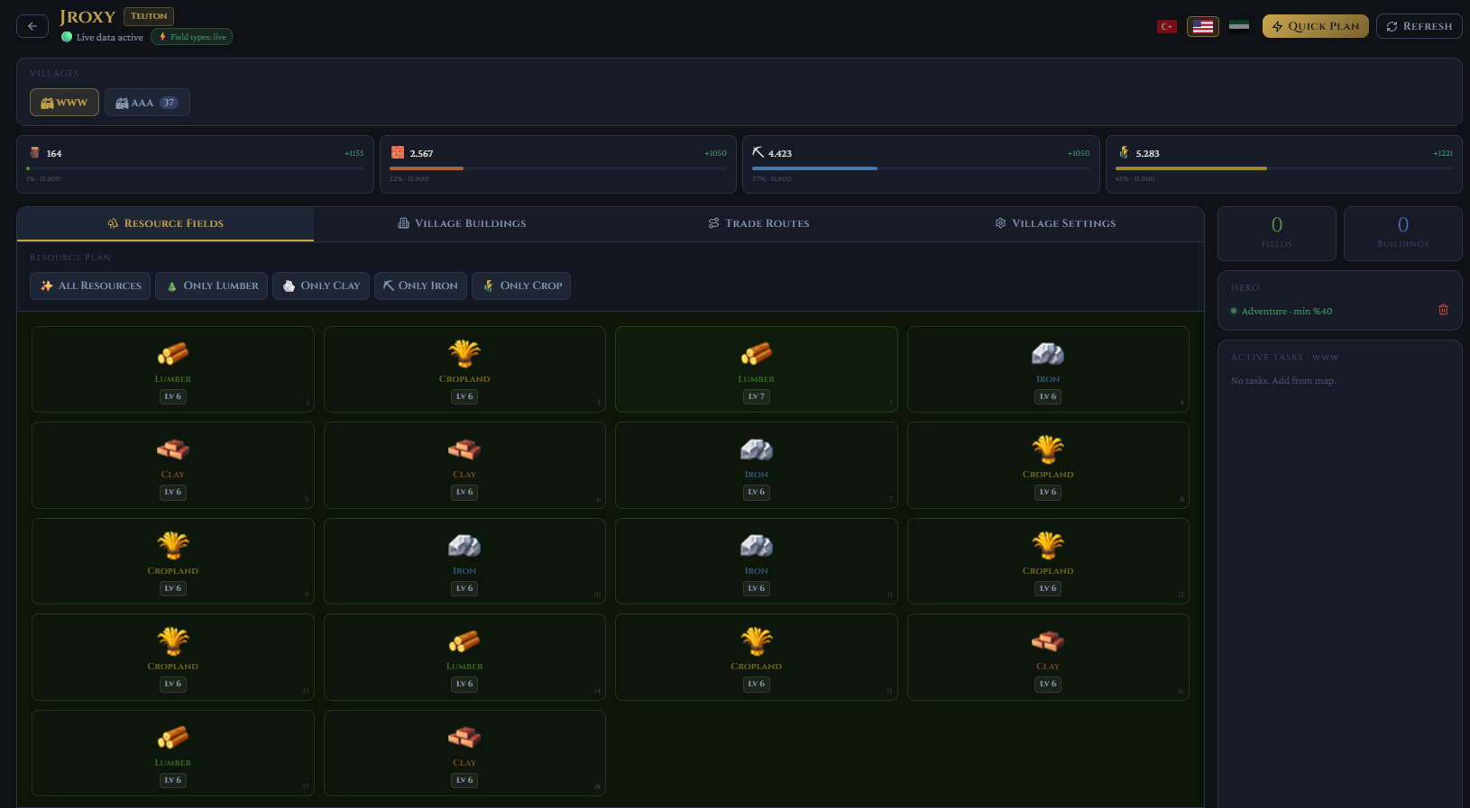Select the AAA village
Image resolution: width=1470 pixels, height=808 pixels.
[x=147, y=103]
